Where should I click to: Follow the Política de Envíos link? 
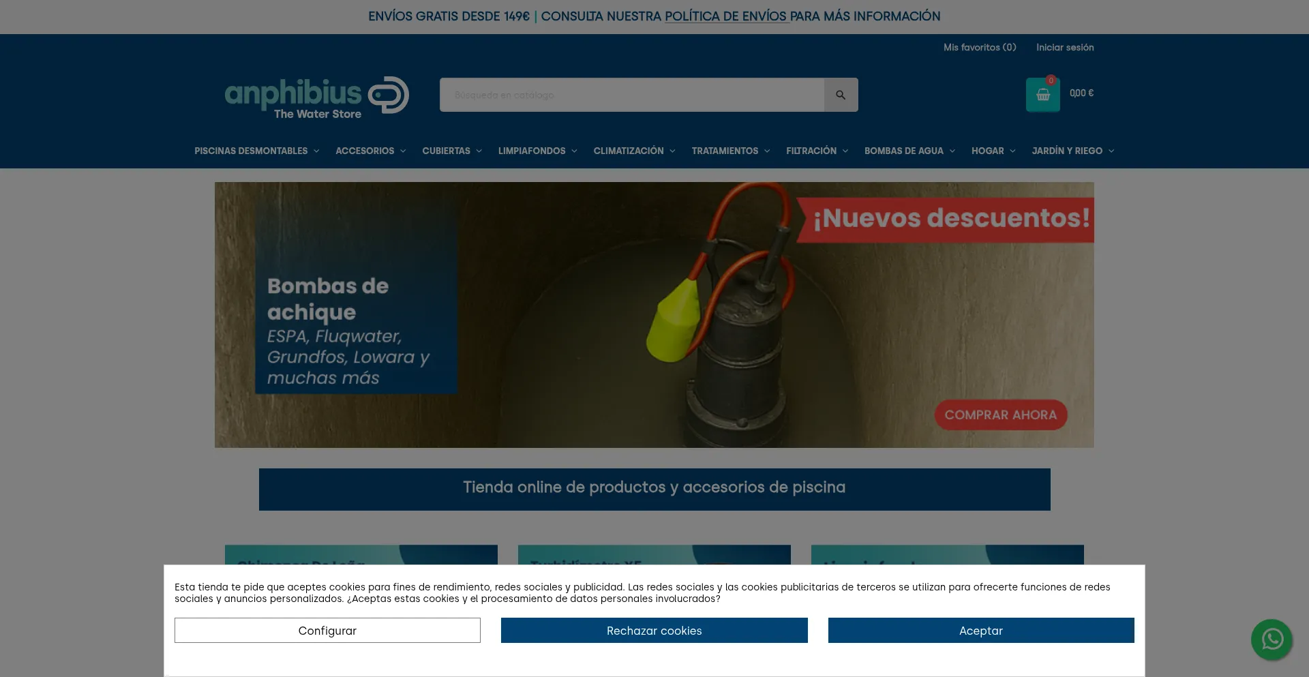pos(727,16)
